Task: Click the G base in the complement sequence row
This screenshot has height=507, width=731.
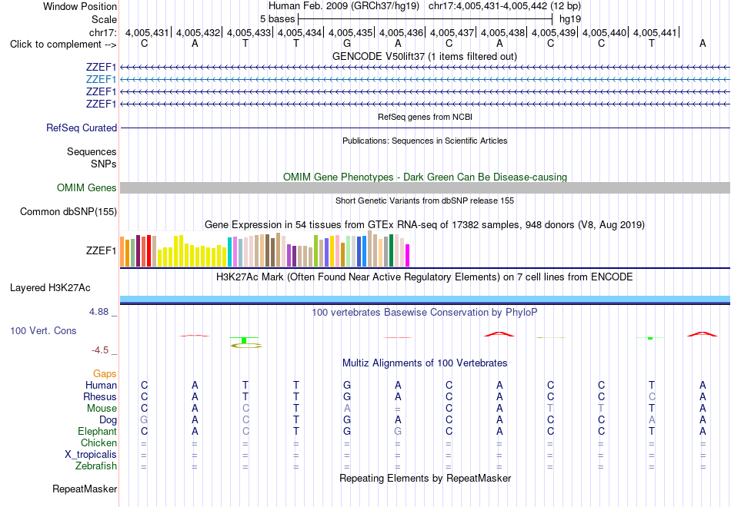Action: tap(347, 43)
